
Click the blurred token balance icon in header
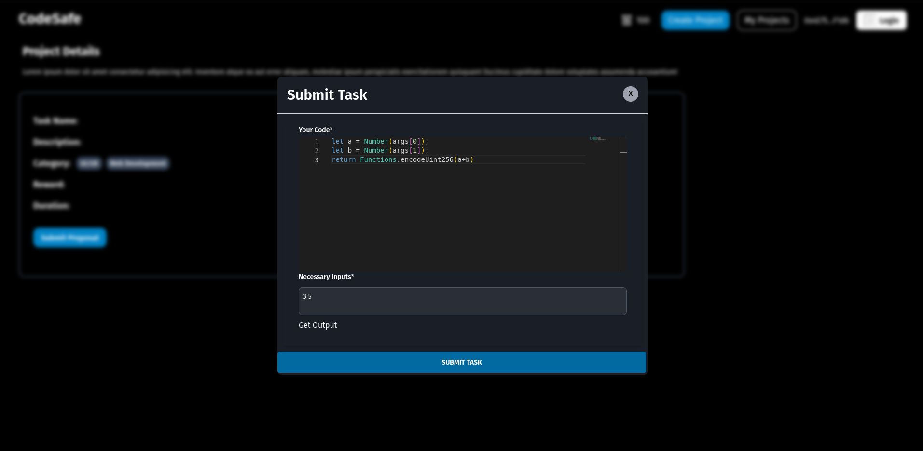626,20
